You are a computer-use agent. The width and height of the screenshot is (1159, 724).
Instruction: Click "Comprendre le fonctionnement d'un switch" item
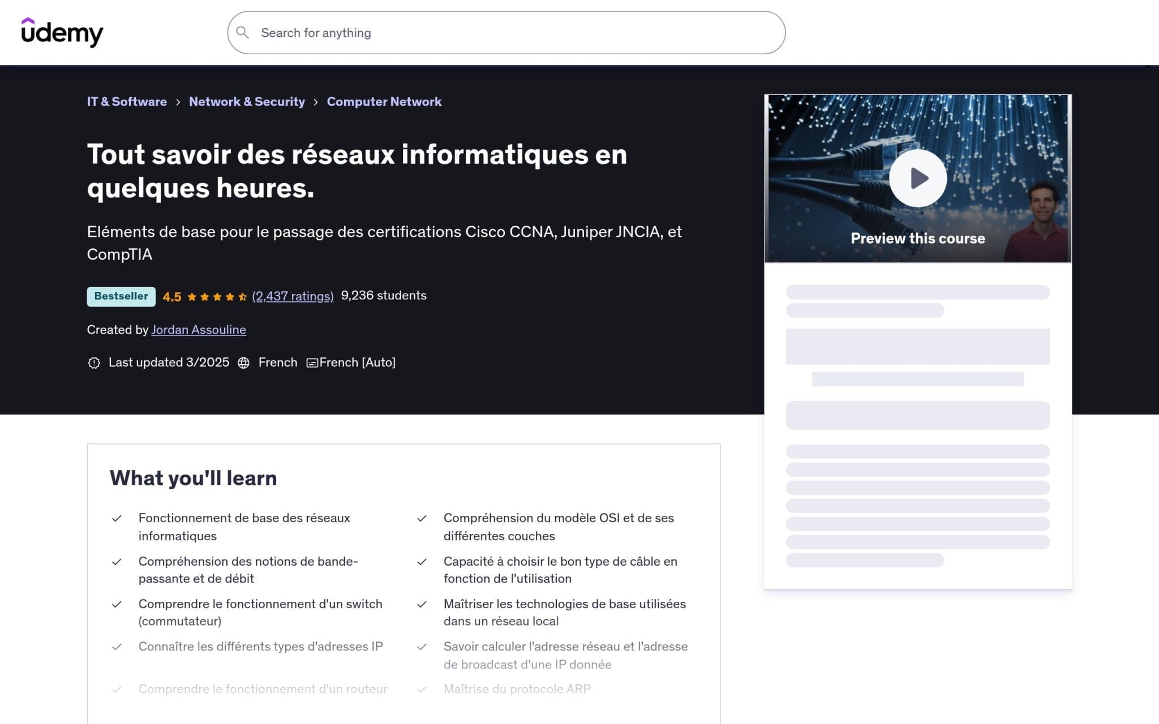(260, 612)
